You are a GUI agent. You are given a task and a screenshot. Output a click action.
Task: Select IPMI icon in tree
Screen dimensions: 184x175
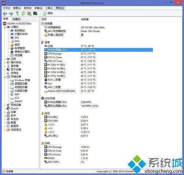[x=12, y=41]
